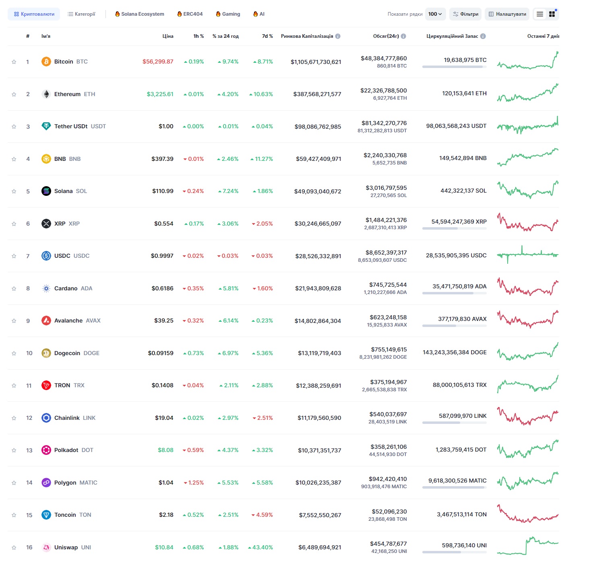The image size is (589, 561).
Task: Click the USDC logo icon
Action: pos(46,256)
